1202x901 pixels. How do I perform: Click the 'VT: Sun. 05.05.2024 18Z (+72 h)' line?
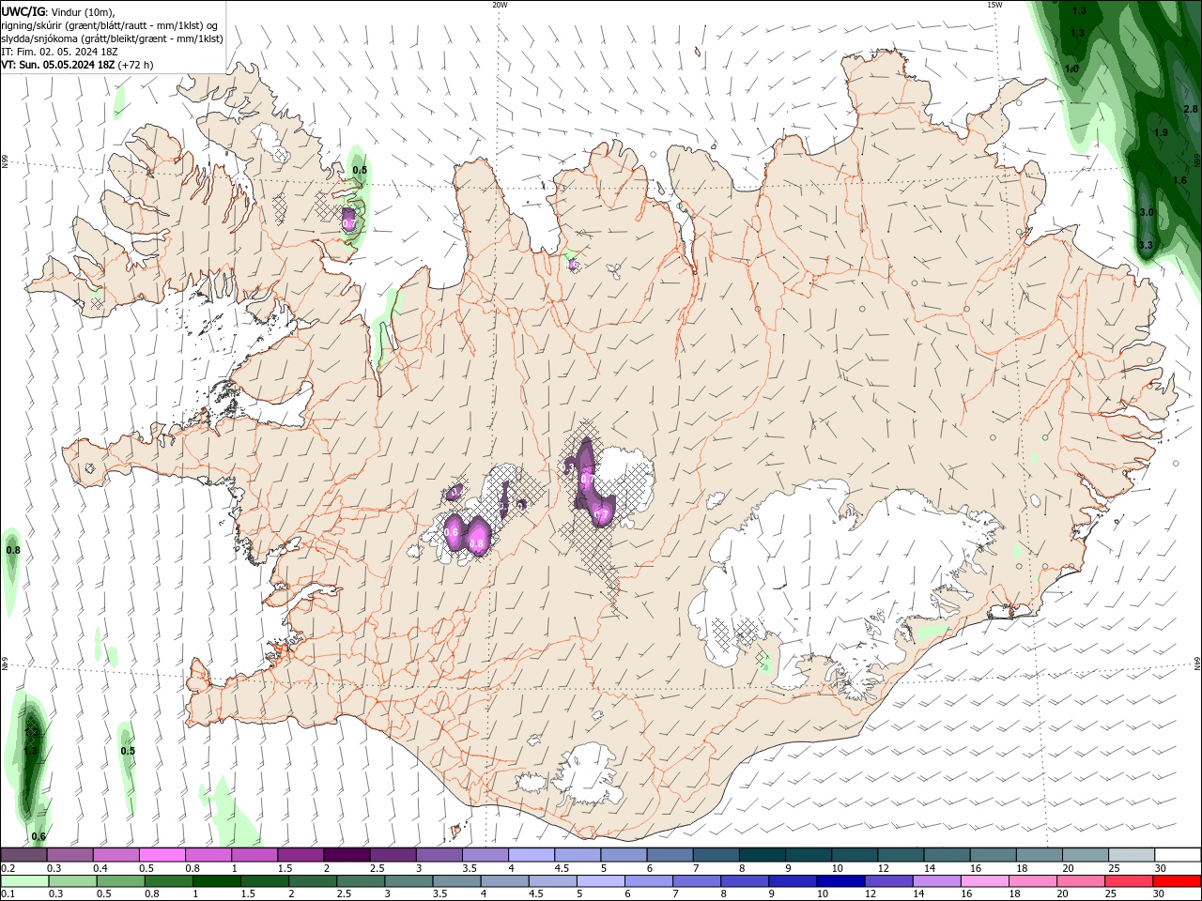77,65
